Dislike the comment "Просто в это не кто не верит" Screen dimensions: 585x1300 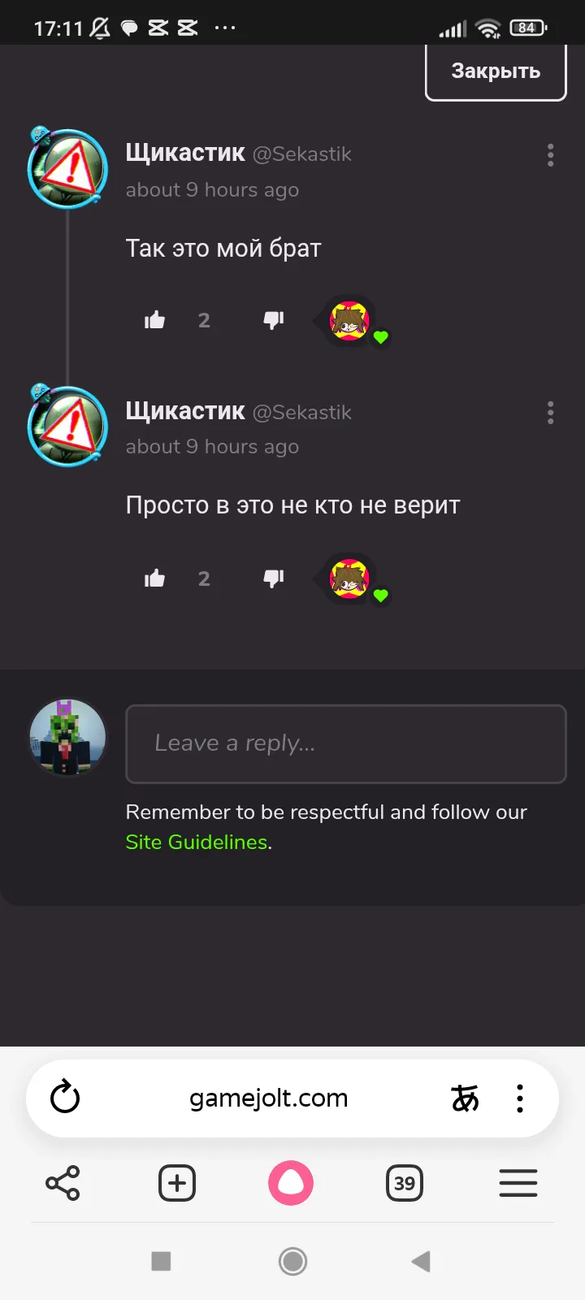coord(274,578)
